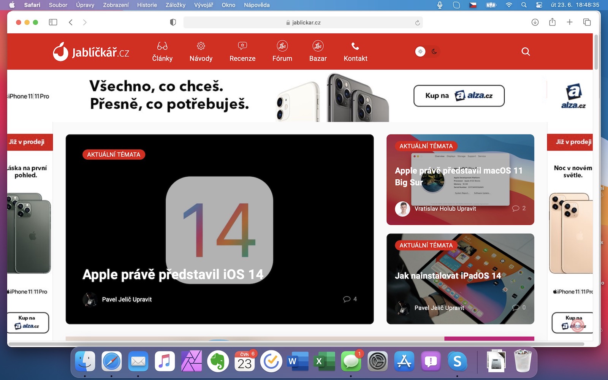Switch the site to dark mode moon
Screen dimensions: 608x380
(434, 51)
